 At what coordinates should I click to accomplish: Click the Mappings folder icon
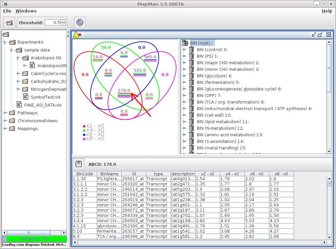tap(12, 128)
